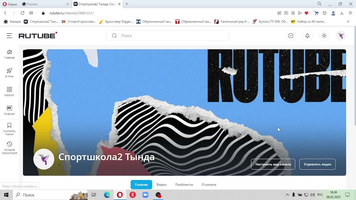Select the Главная channel tab
Viewport: 356px width, 200px height.
point(141,184)
